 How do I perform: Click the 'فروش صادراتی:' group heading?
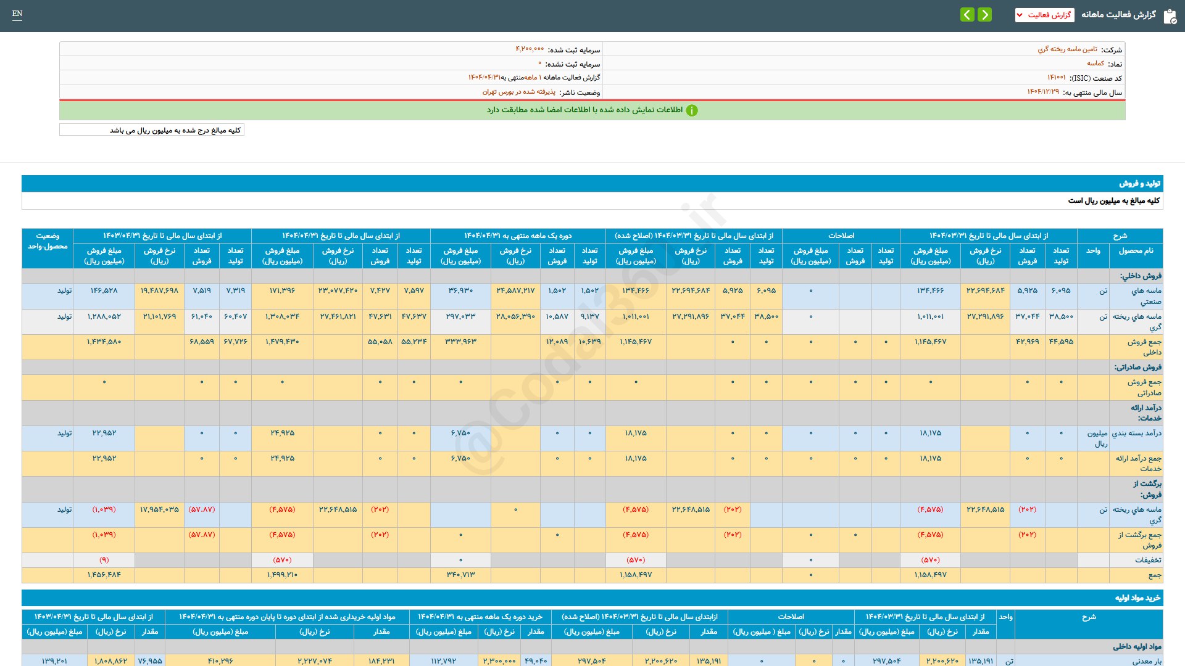(1137, 368)
